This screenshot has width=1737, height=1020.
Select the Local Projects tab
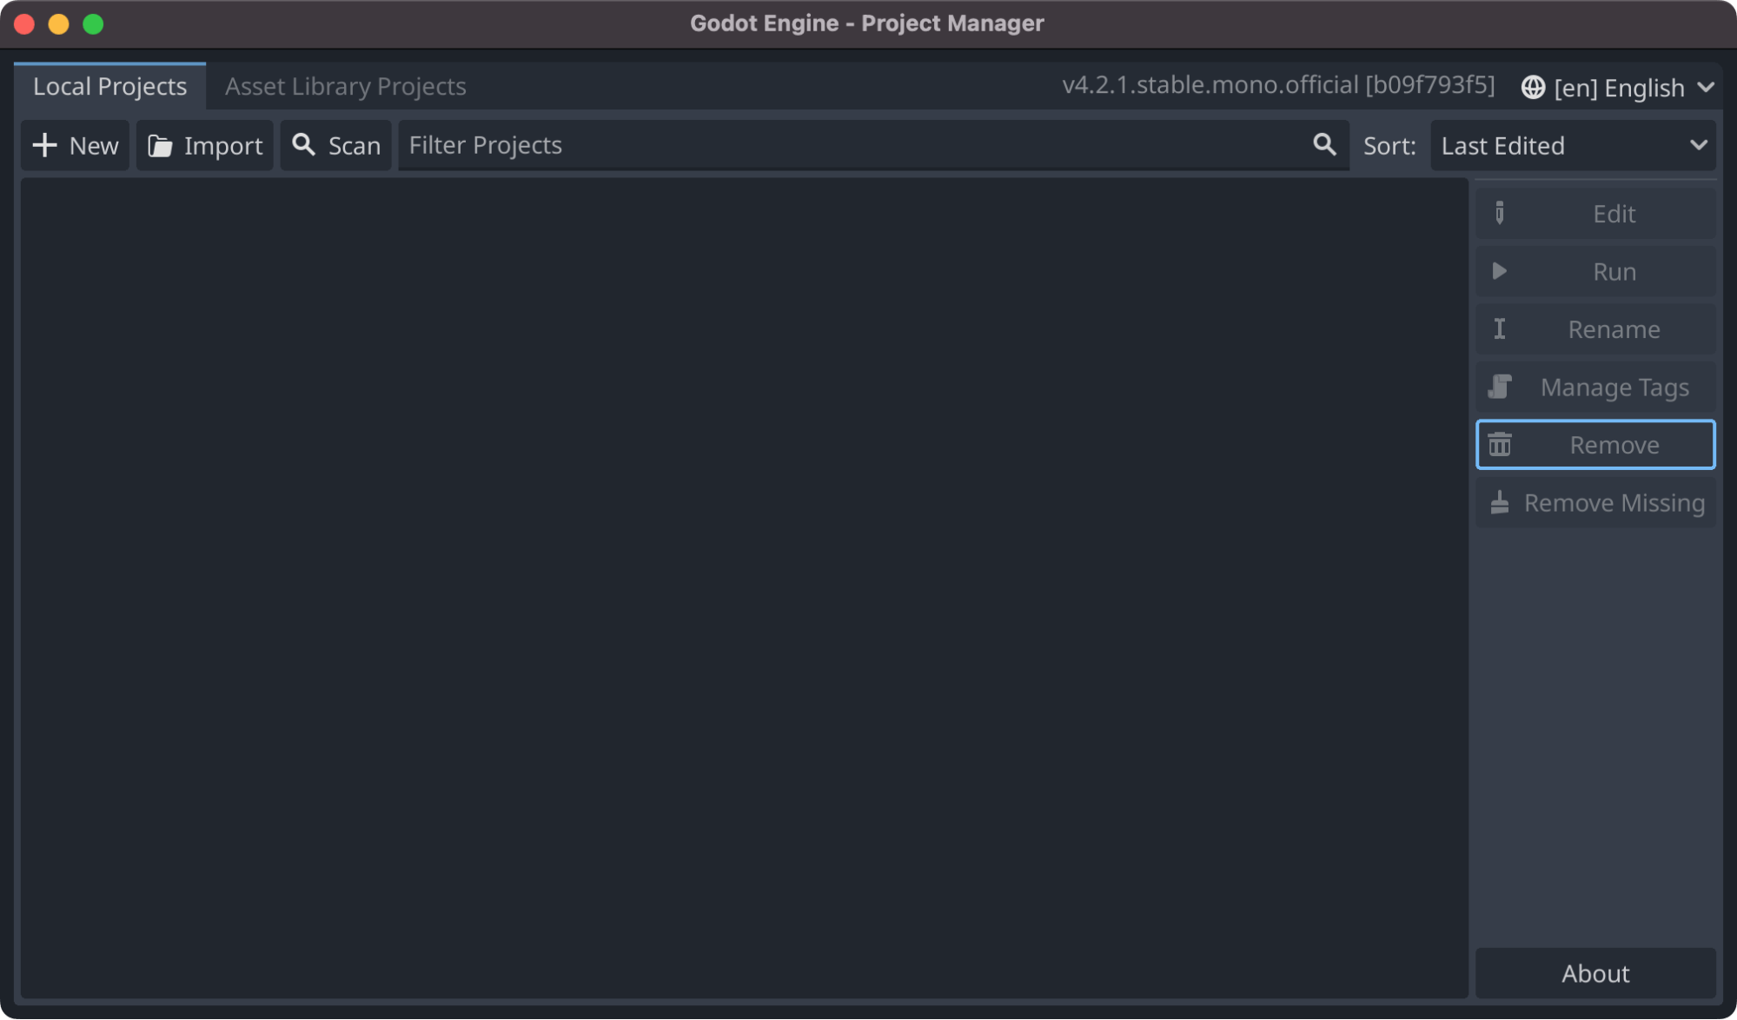[109, 86]
